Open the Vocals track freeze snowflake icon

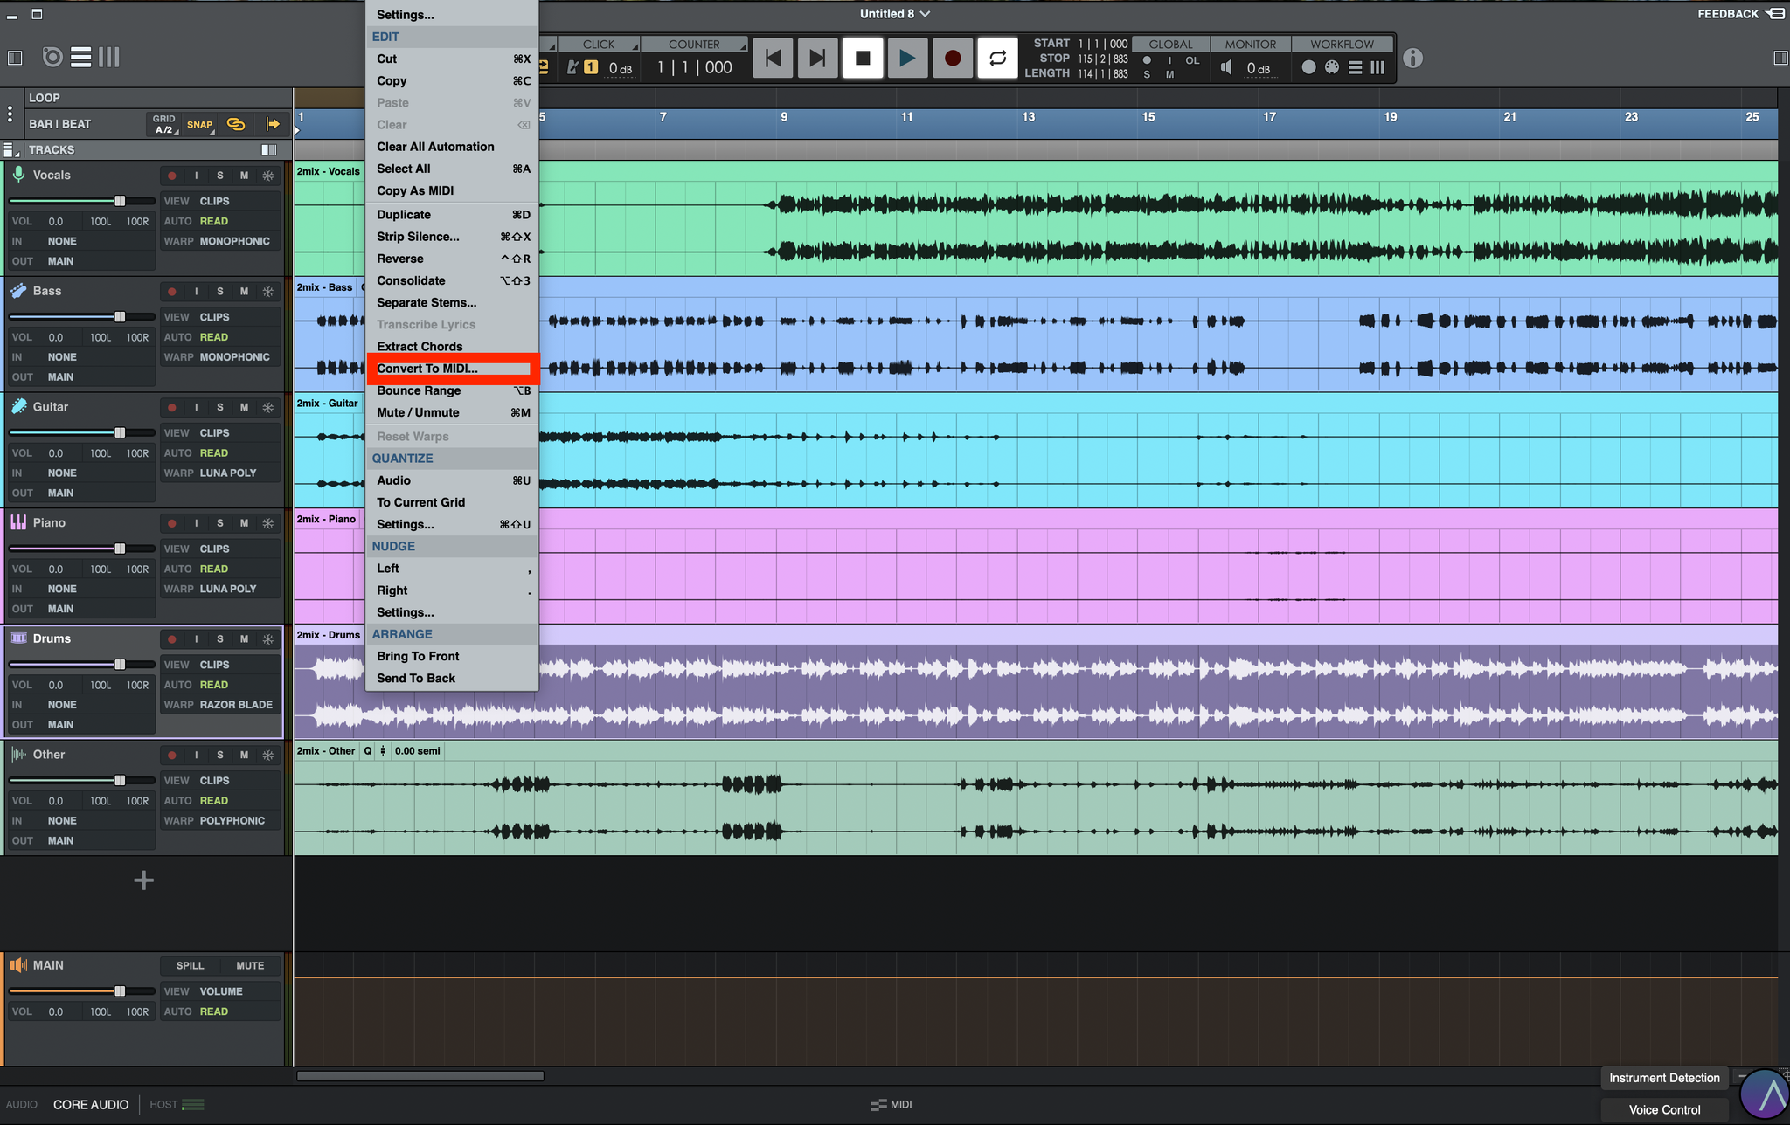[x=268, y=176]
